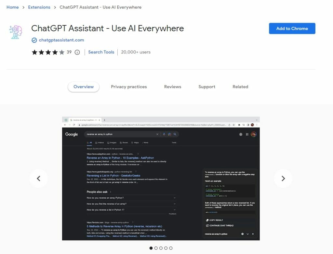
Task: Open the More search filter menu
Action: pos(145,143)
